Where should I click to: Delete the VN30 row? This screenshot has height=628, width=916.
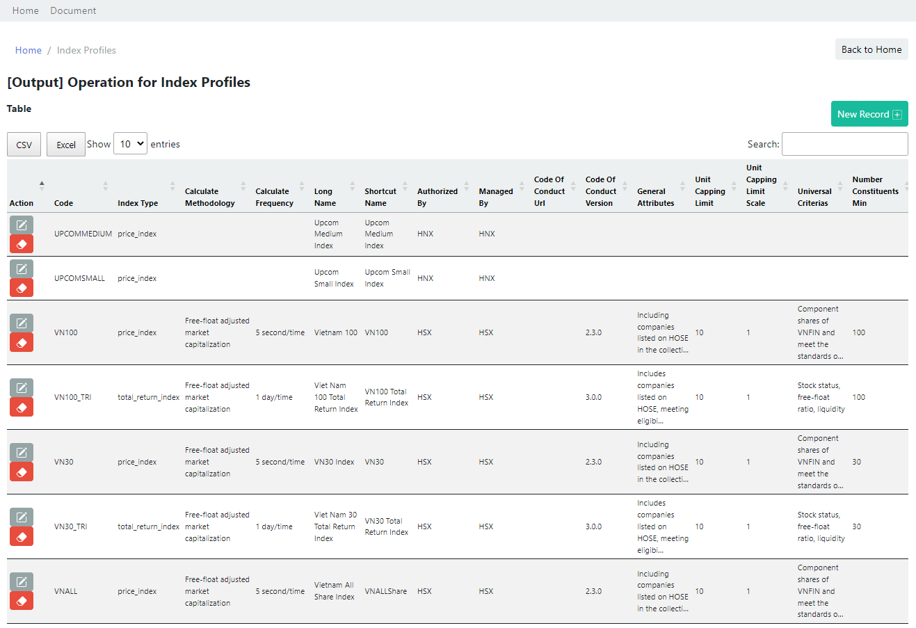[22, 472]
